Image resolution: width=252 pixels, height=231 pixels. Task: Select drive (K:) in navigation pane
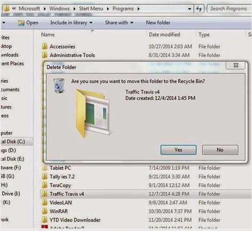6,202
